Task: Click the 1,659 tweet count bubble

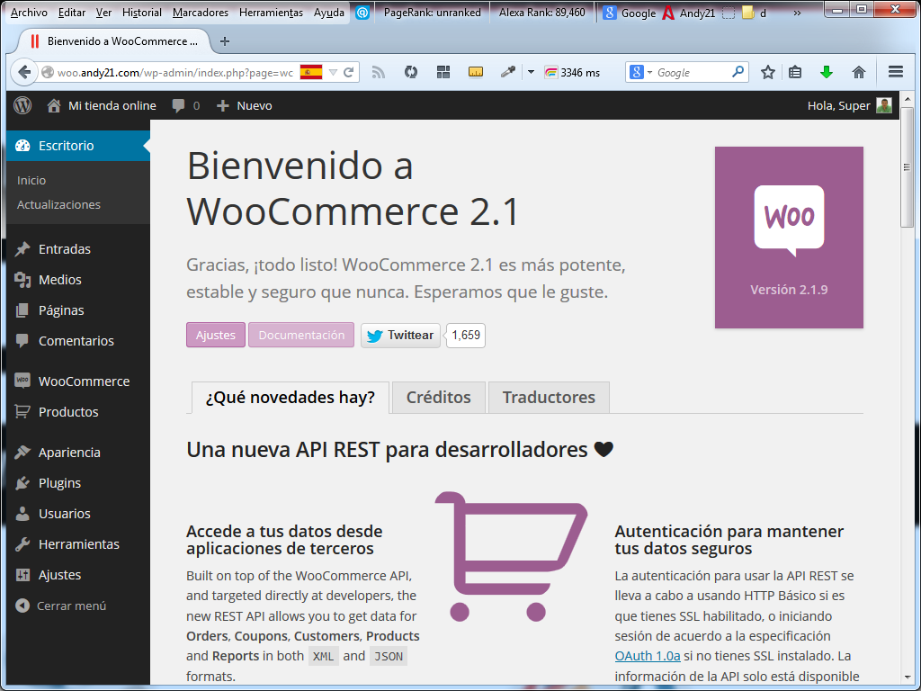Action: point(466,335)
